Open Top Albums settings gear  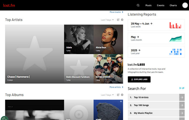122,95
